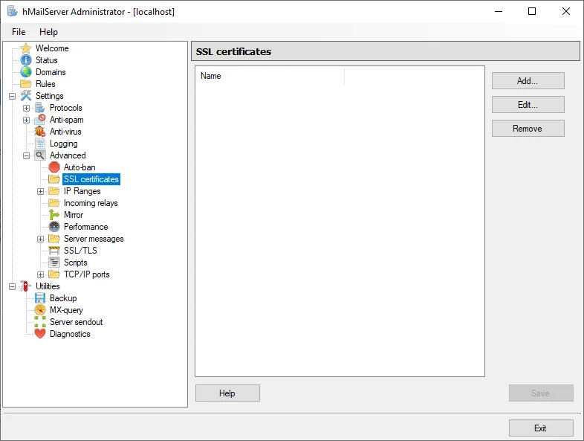
Task: Open Domains in the tree
Action: [51, 72]
